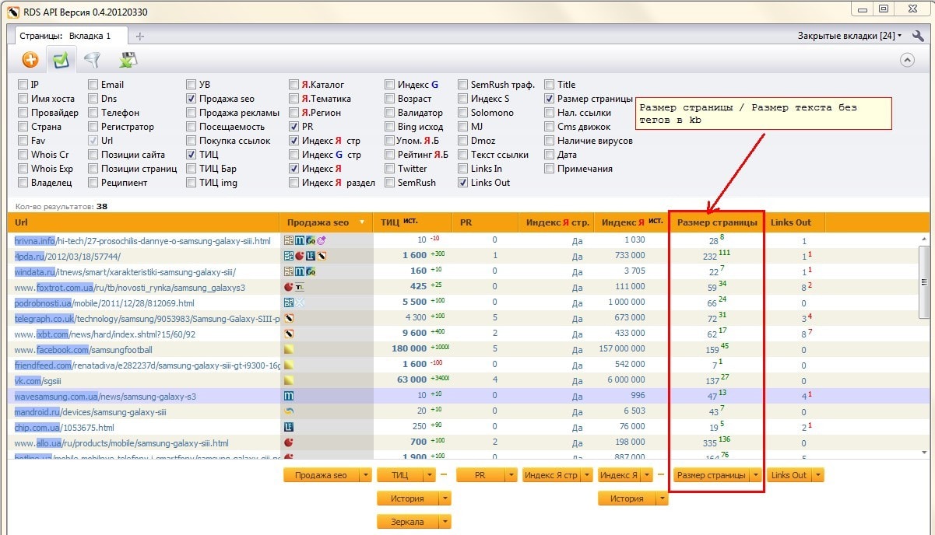Click the results table vertical scrollbar
935x535 pixels.
tap(924, 280)
